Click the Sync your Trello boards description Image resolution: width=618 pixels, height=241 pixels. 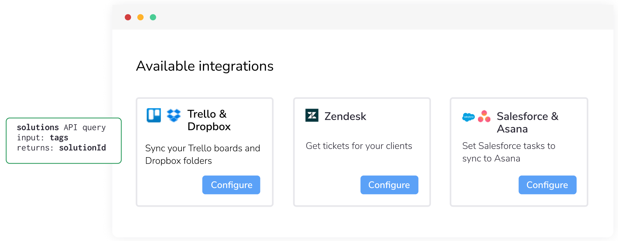[x=202, y=154]
